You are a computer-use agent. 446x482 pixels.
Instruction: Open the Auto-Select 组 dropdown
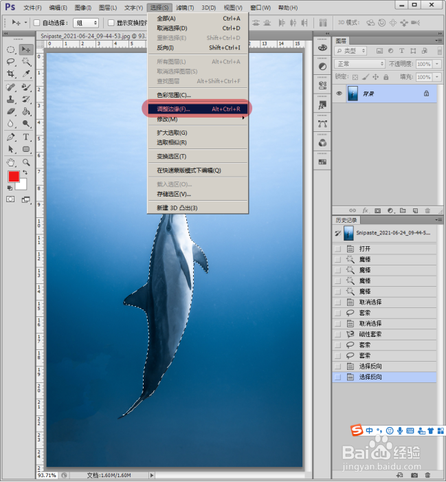(x=86, y=23)
